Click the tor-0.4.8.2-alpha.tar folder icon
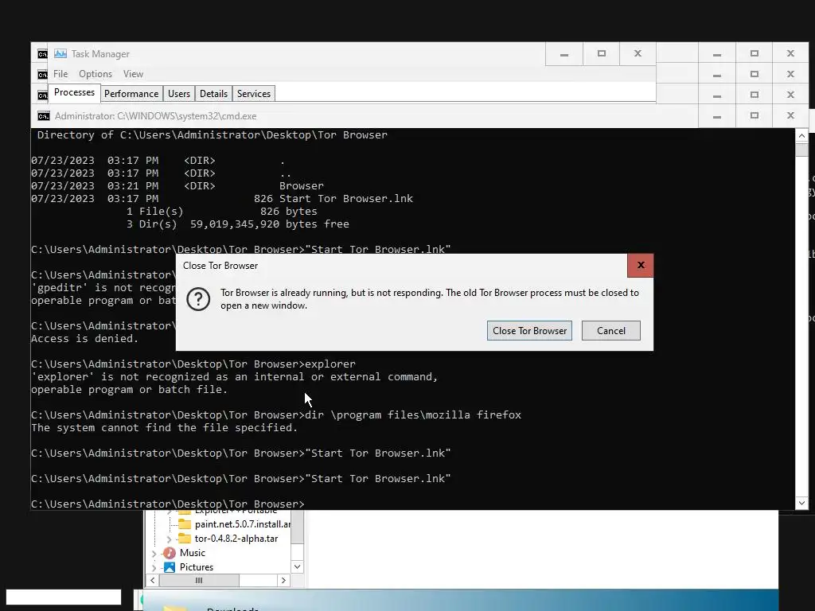 [185, 539]
